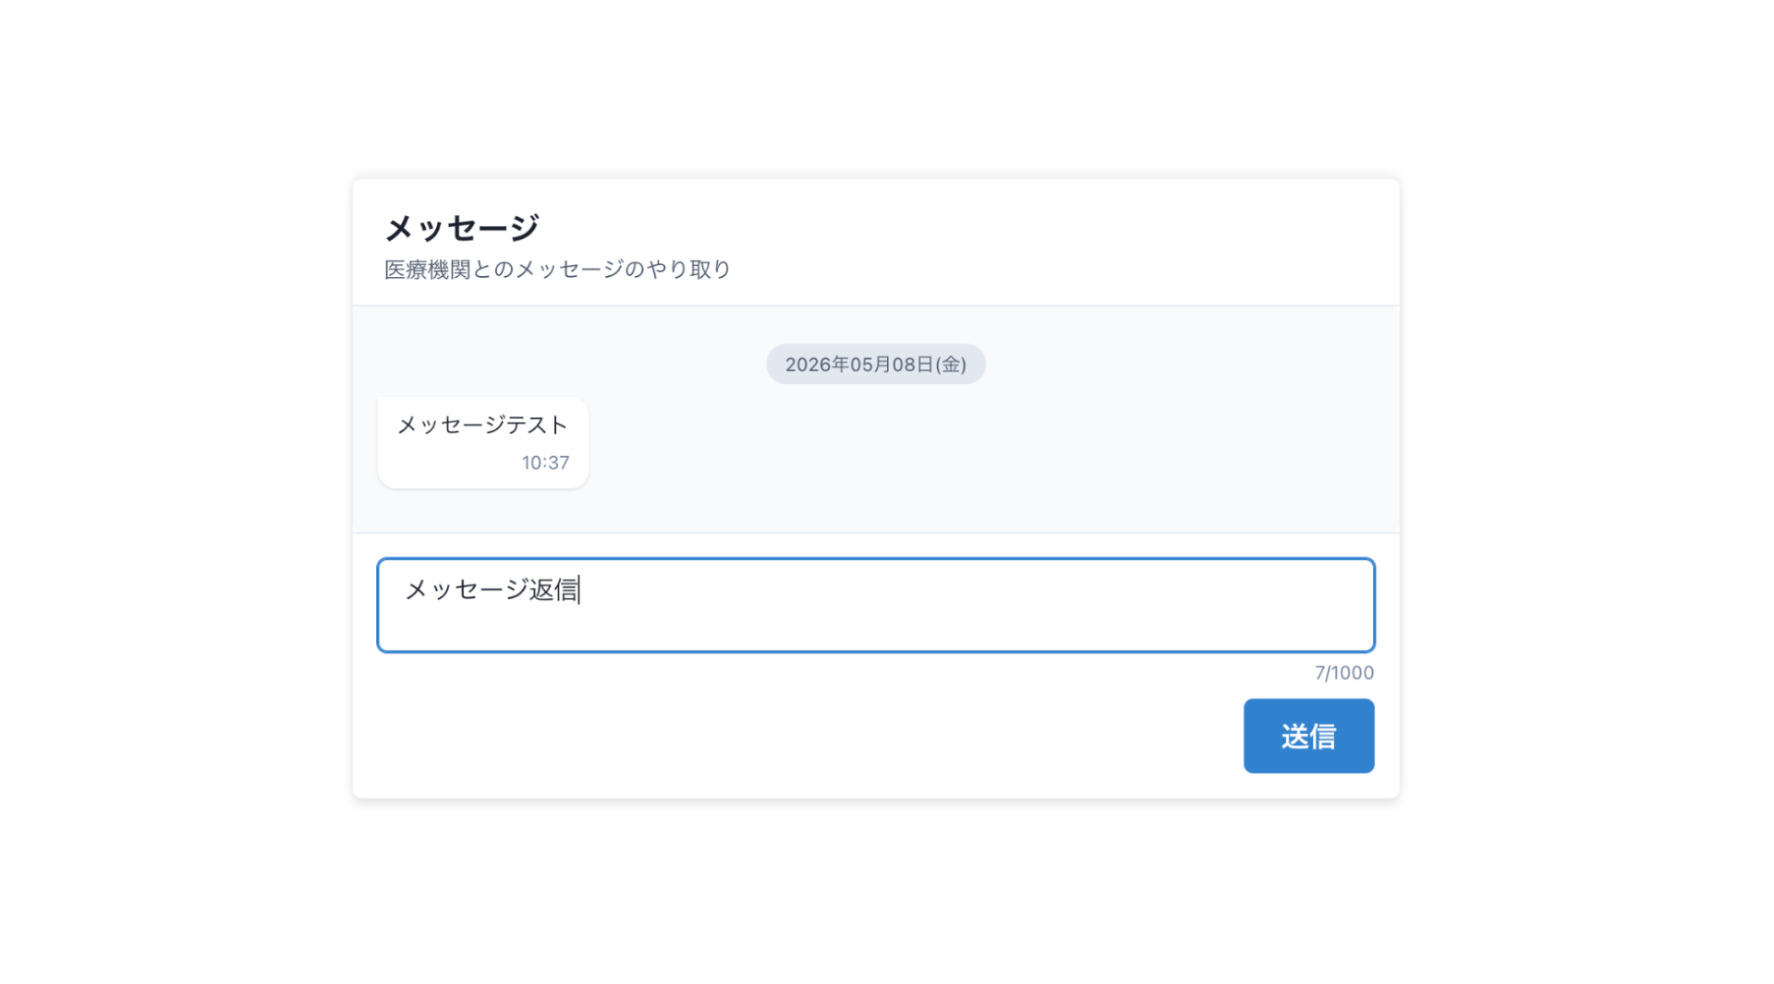Click the 7/1000 character counter

[x=1343, y=673]
